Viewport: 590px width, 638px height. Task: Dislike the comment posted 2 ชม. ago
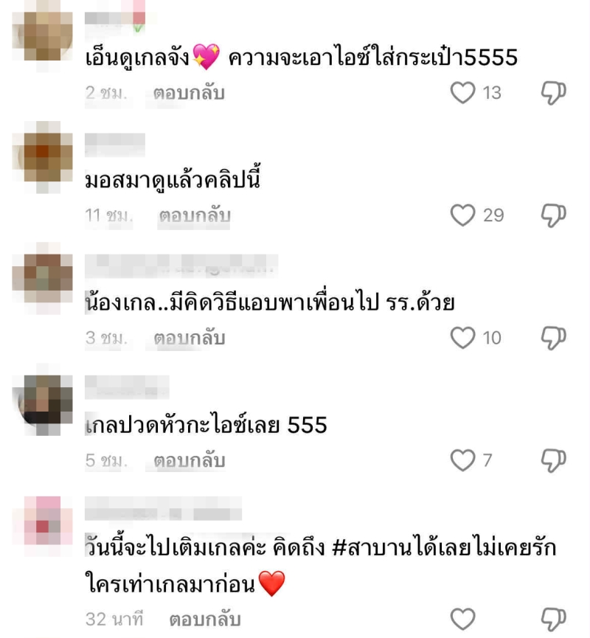[x=553, y=93]
